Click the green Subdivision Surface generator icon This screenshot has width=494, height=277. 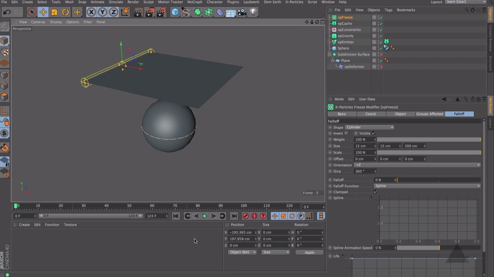coord(198,12)
